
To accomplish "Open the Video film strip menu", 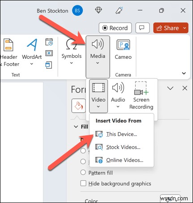I will point(99,96).
